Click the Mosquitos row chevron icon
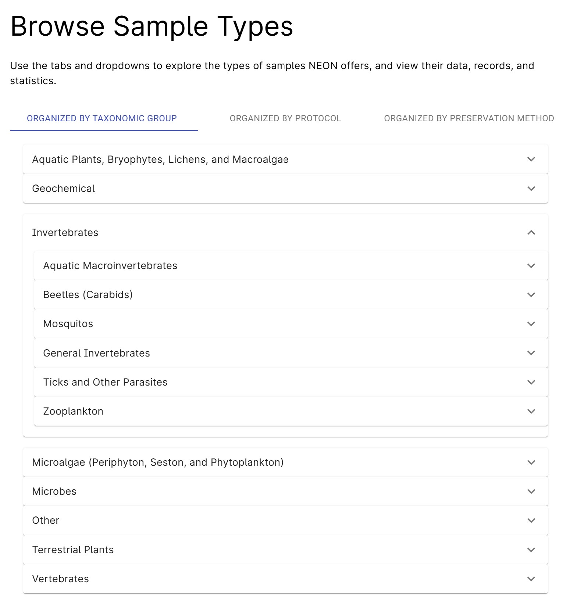Viewport: 570px width, 612px height. [x=531, y=323]
